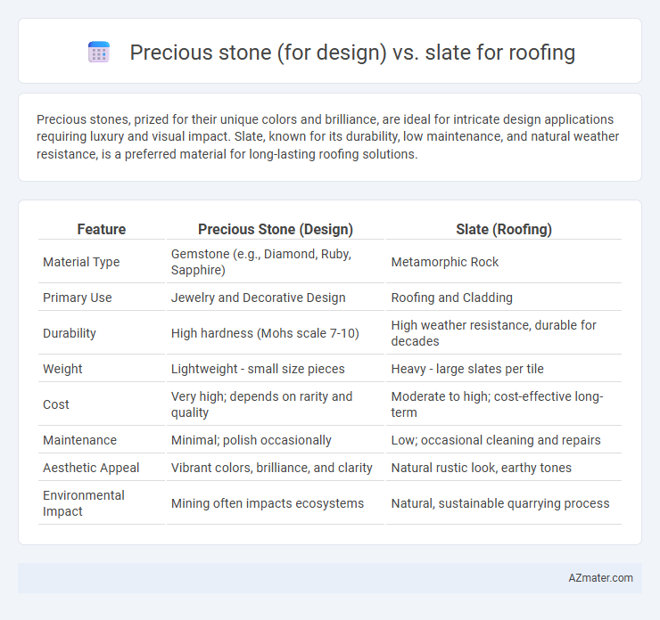Click the 'Aesthetic Appeal' row label
The width and height of the screenshot is (660, 620).
click(x=91, y=468)
